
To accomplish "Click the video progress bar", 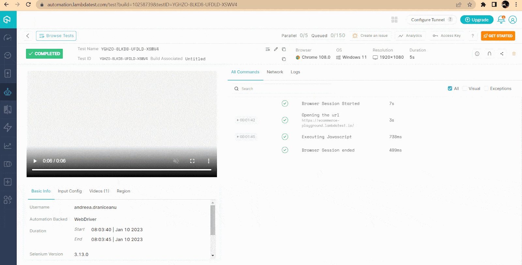I will [x=122, y=170].
